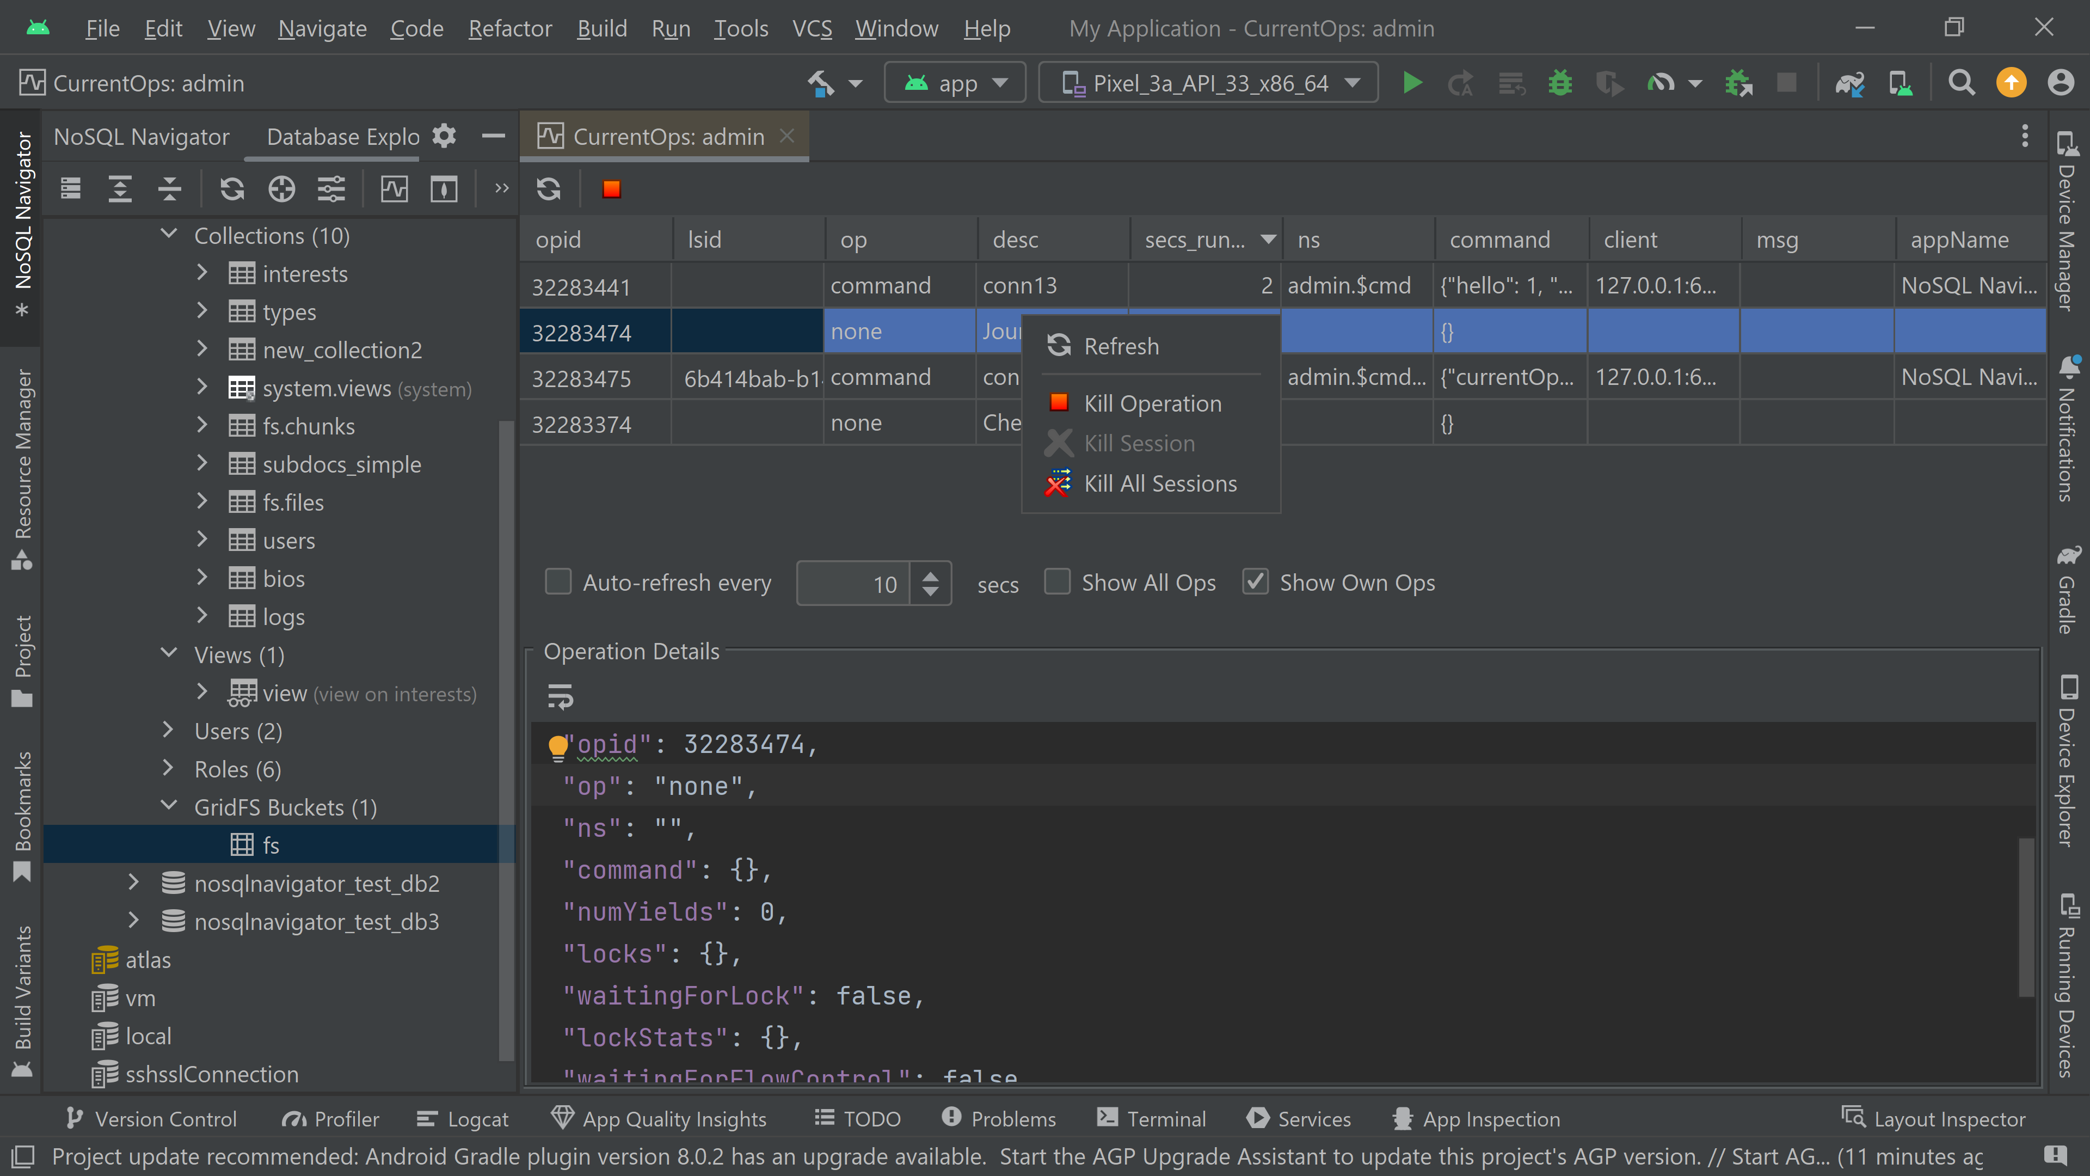Click the CurrentOps refresh toolbar icon
This screenshot has height=1176, width=2090.
[x=549, y=189]
